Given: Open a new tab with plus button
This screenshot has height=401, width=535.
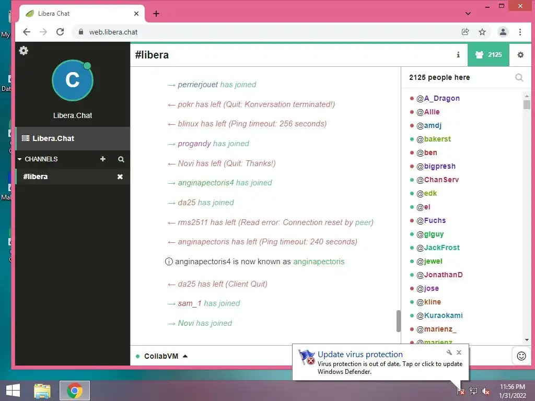Looking at the screenshot, I should coord(156,14).
